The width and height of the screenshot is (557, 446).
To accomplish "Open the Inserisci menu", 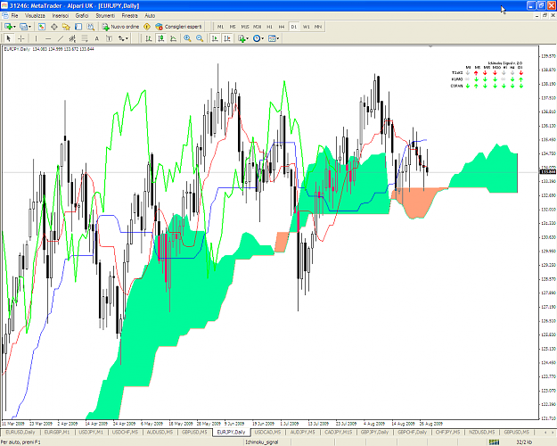I will tap(61, 16).
